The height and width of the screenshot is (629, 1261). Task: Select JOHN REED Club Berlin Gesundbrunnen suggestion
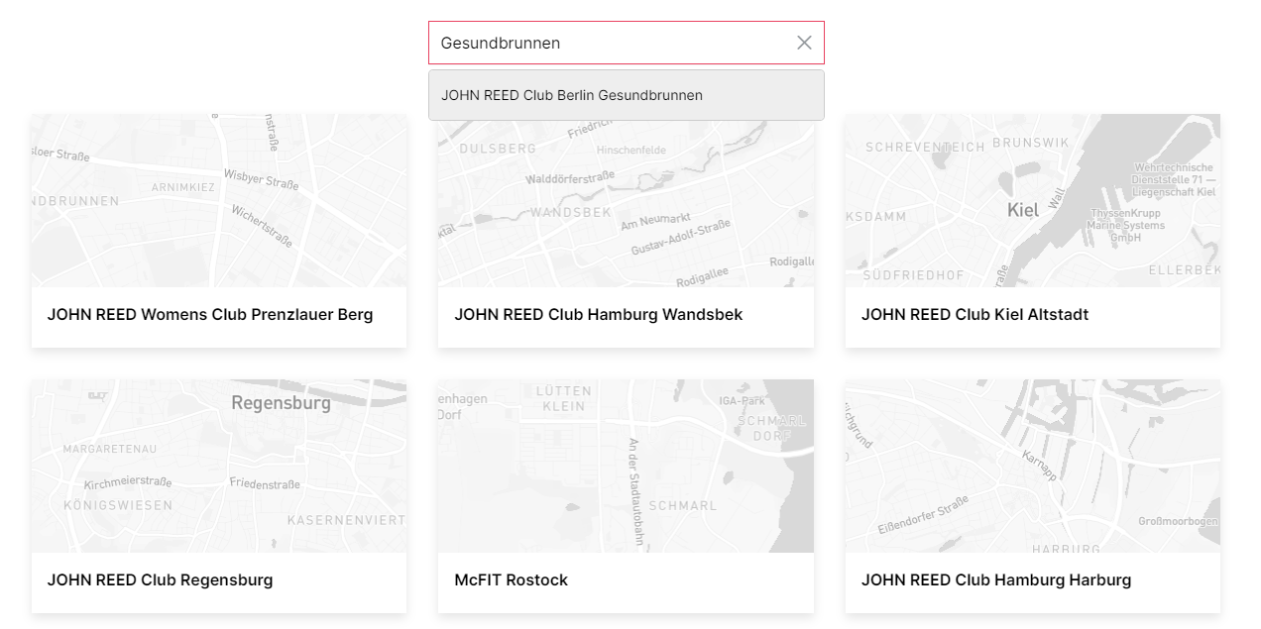point(626,95)
